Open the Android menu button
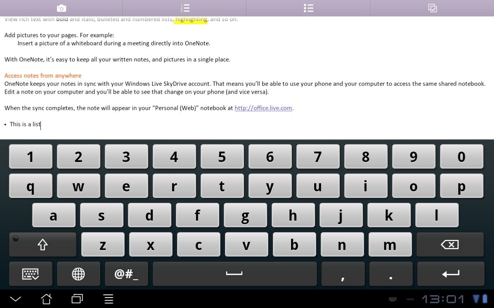This screenshot has height=308, width=494. (x=108, y=299)
